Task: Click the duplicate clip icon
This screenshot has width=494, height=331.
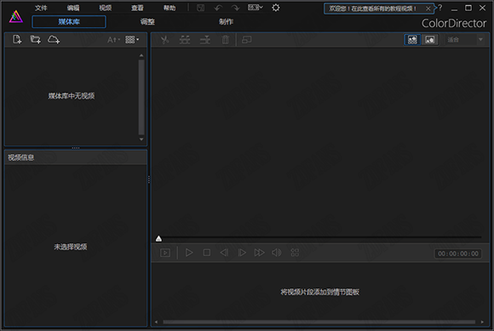Action: tap(246, 40)
